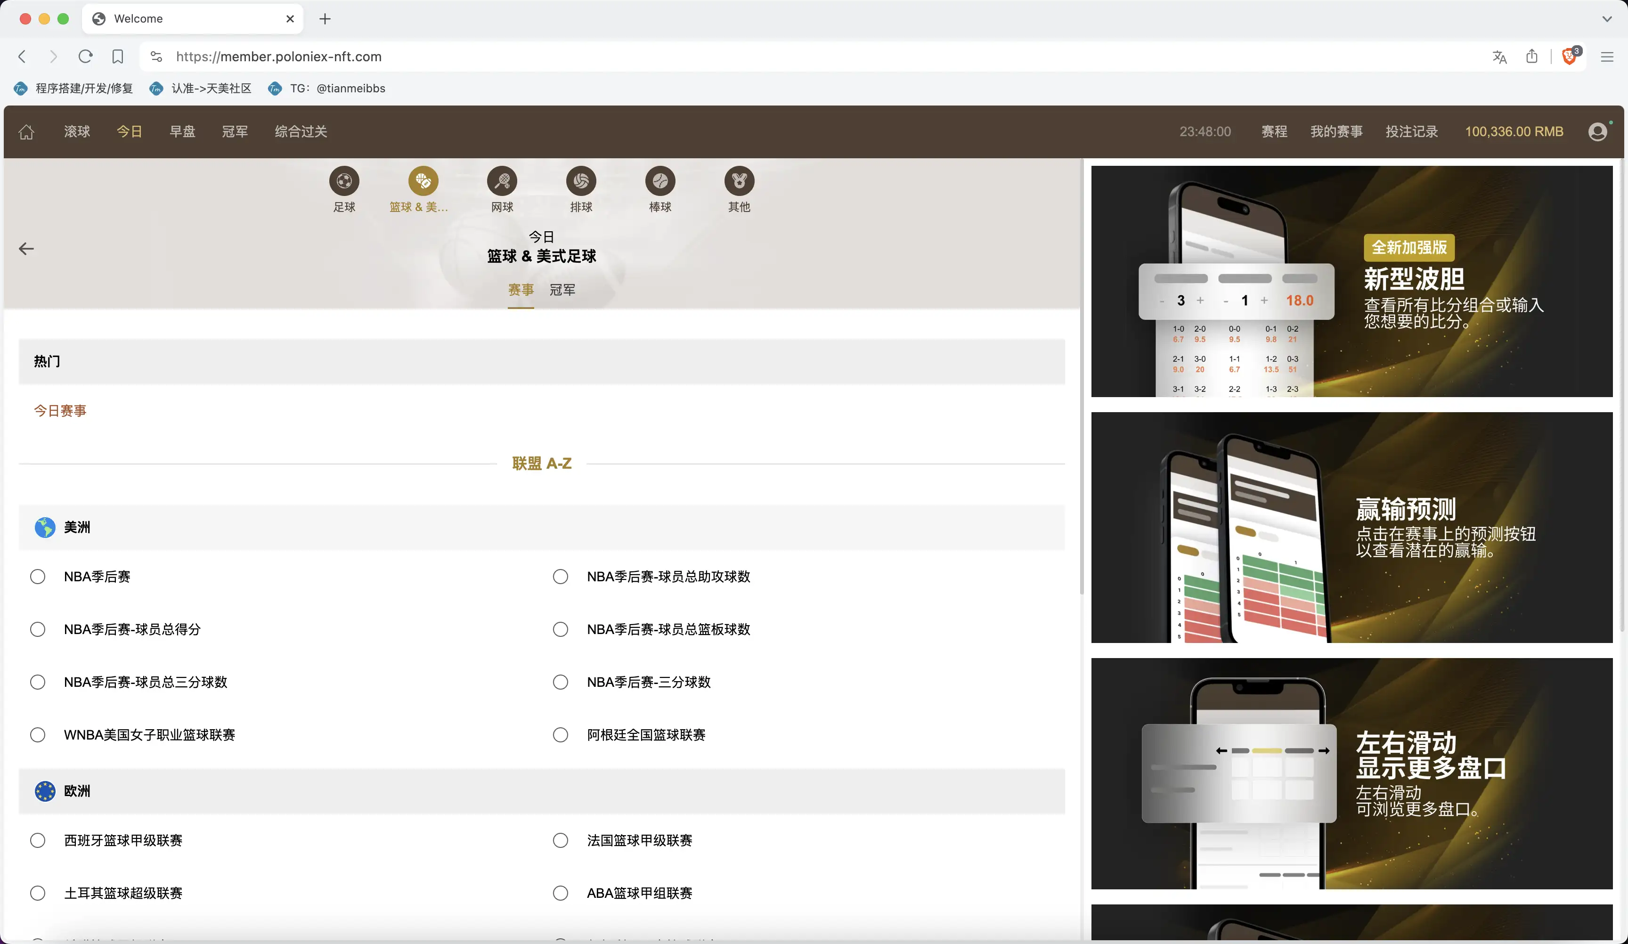Image resolution: width=1628 pixels, height=944 pixels.
Task: Select ABA篮球甲组联赛 radio button
Action: click(x=560, y=894)
